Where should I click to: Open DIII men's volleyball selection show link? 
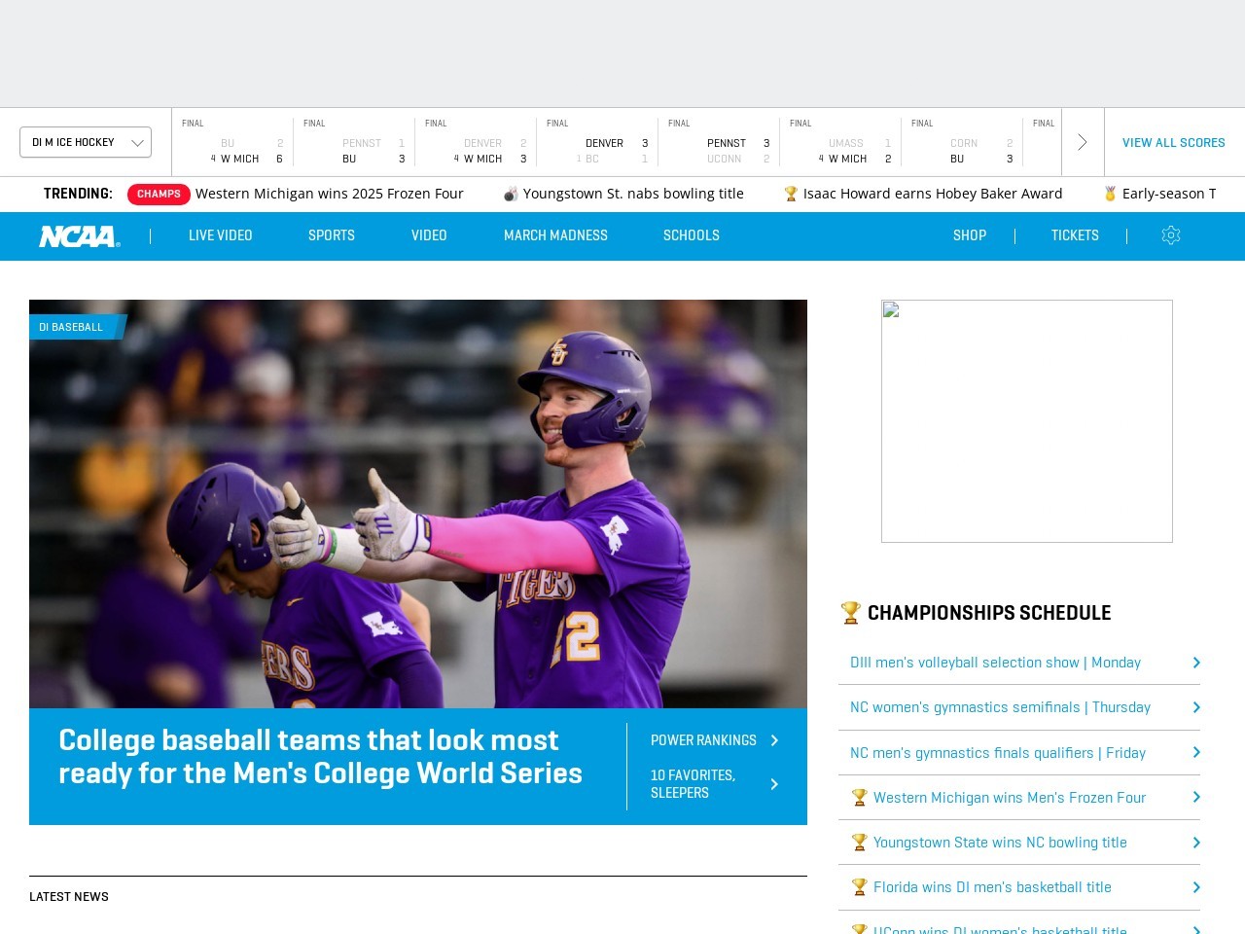point(995,663)
